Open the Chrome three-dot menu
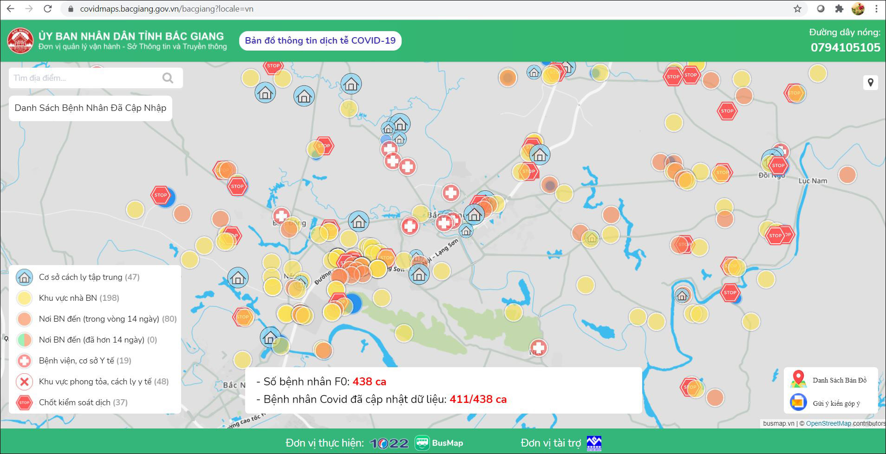 pos(877,9)
